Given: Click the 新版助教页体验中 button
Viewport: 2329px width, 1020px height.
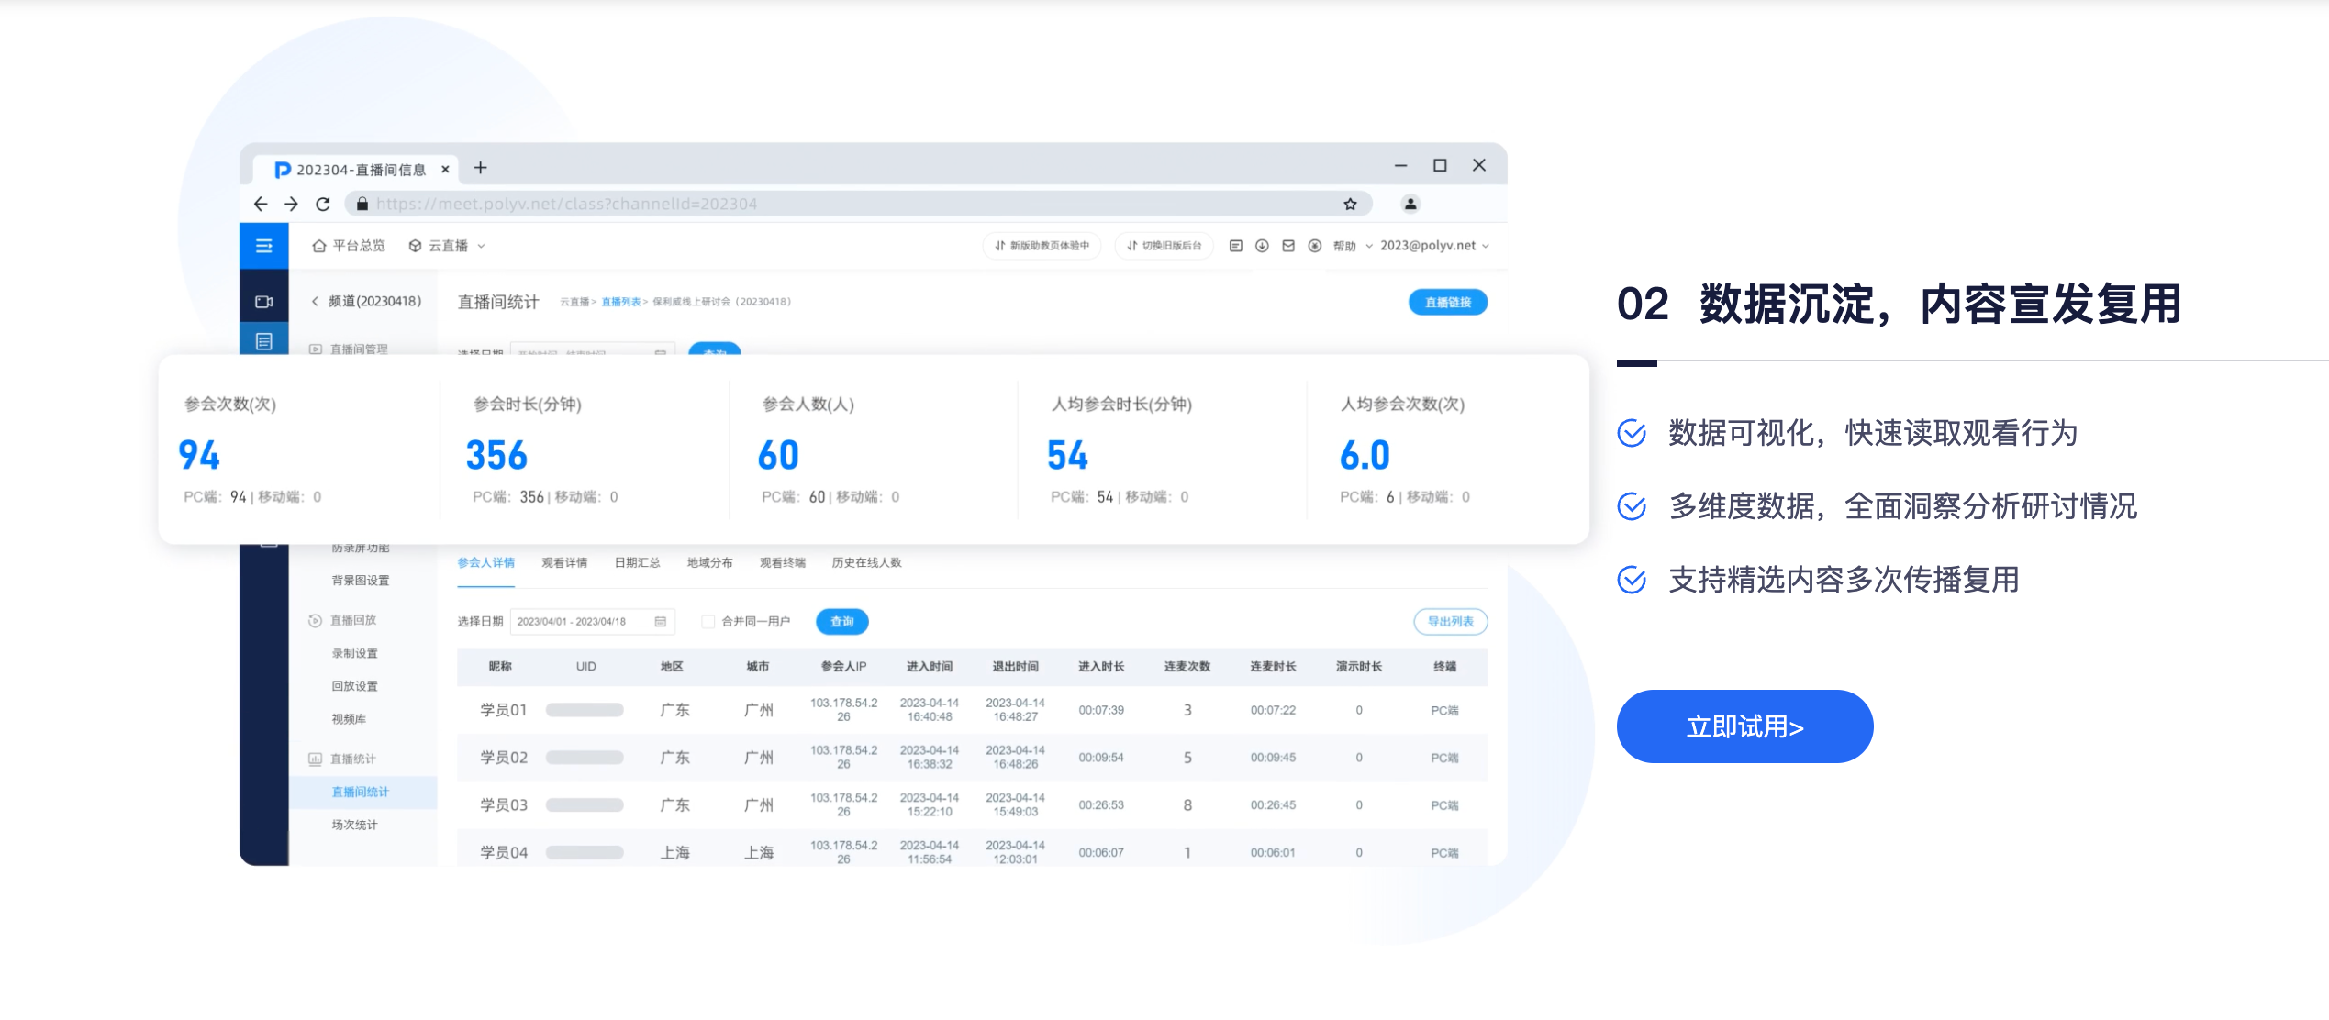Looking at the screenshot, I should pyautogui.click(x=1042, y=246).
